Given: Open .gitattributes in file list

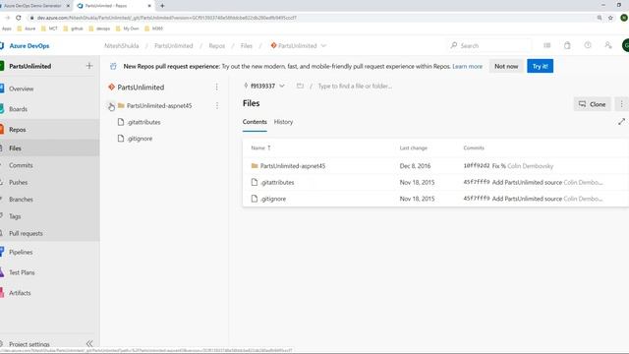Looking at the screenshot, I should 277,182.
